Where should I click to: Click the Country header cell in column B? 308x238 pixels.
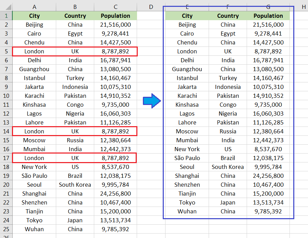click(x=75, y=16)
